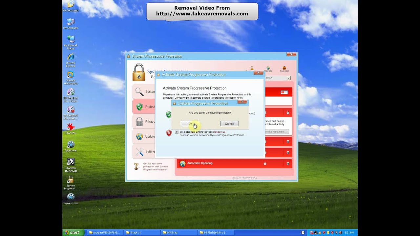
Task: Click the help question mark taskbar icon
Action: pyautogui.click(x=303, y=233)
